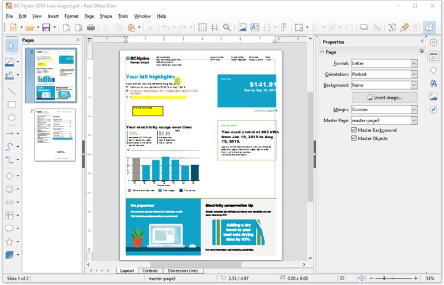The width and height of the screenshot is (444, 285).
Task: Open the Orientation dropdown showing Portrait
Action: coord(384,74)
